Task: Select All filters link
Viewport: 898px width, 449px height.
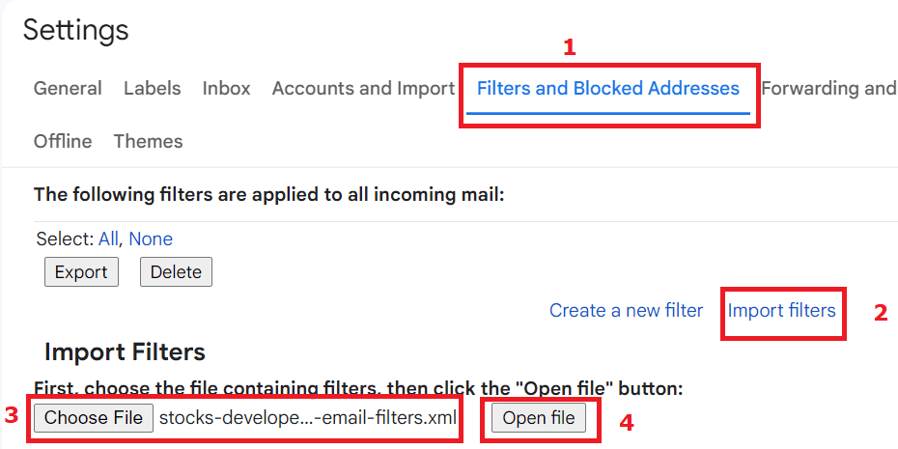Action: click(108, 239)
